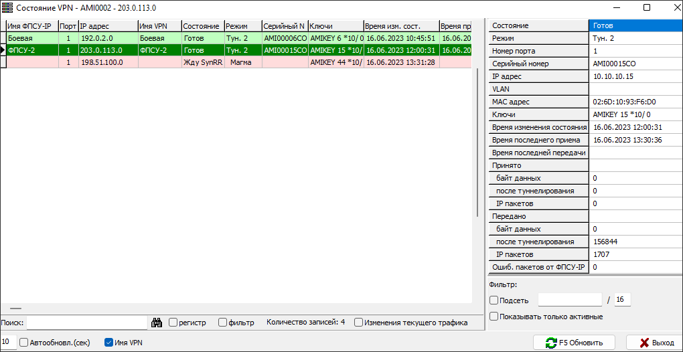Image resolution: width=683 pixels, height=352 pixels.
Task: Click the Имя ФПСУ-IP column header
Action: 30,26
